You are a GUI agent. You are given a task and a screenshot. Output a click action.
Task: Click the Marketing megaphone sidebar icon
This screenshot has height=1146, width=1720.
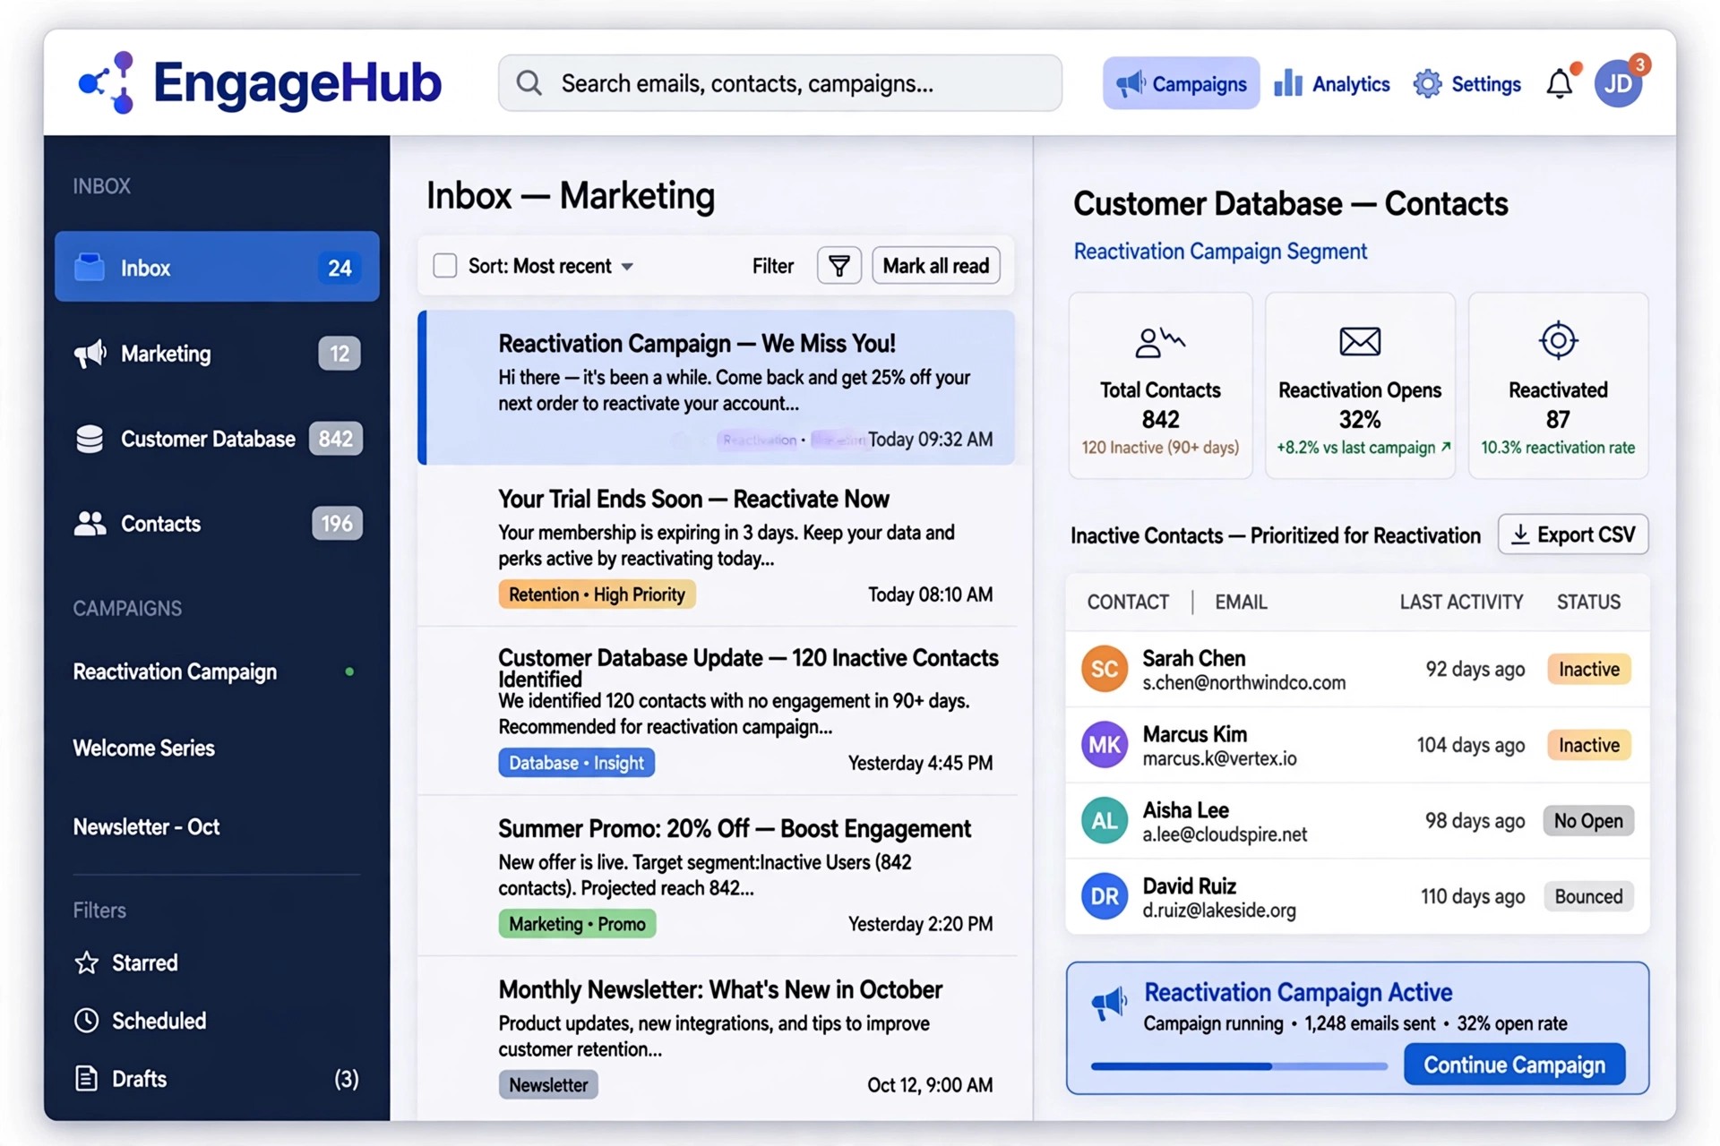[x=90, y=354]
